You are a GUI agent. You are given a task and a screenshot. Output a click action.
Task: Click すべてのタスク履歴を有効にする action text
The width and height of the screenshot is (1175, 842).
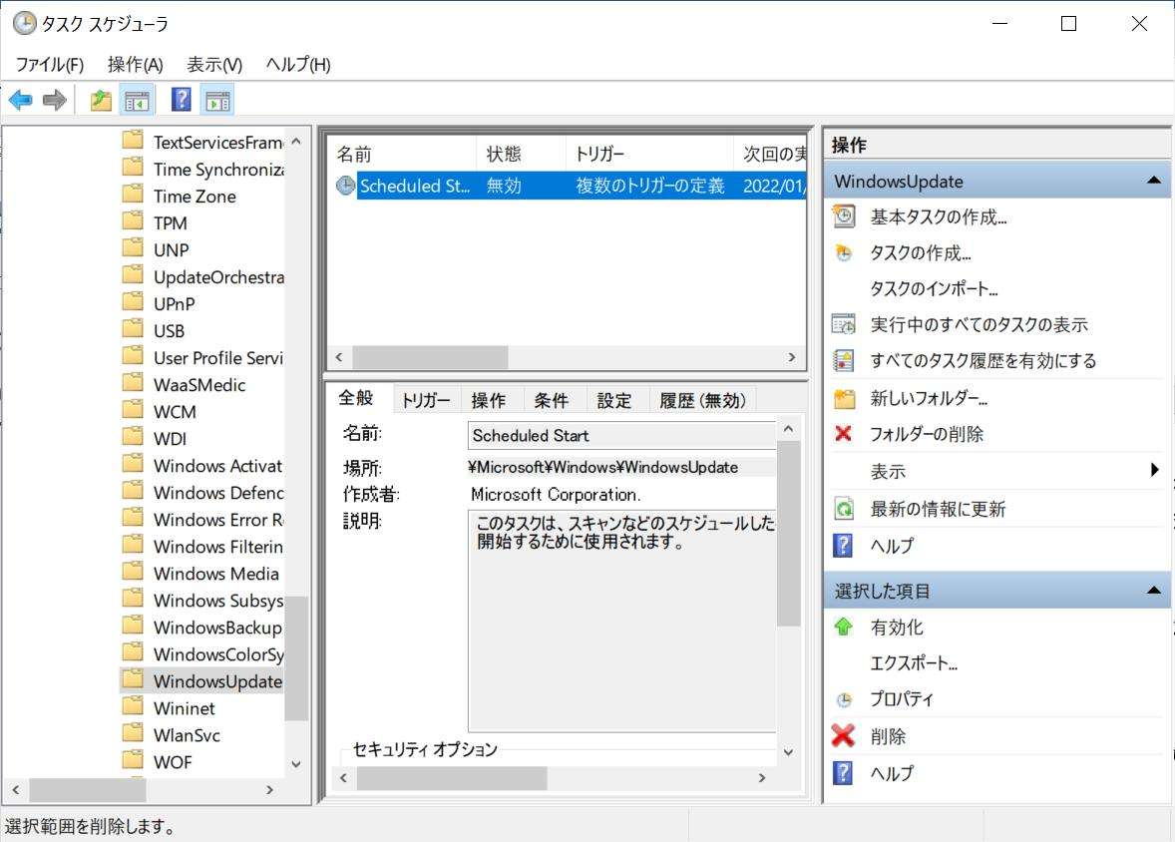point(983,360)
